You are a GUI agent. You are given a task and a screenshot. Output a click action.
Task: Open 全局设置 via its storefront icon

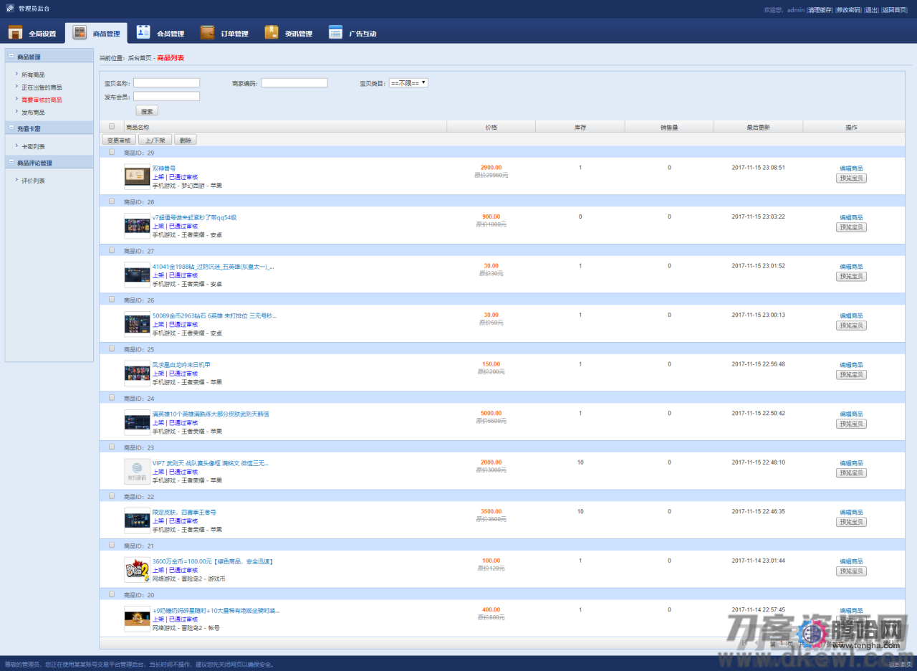[15, 33]
